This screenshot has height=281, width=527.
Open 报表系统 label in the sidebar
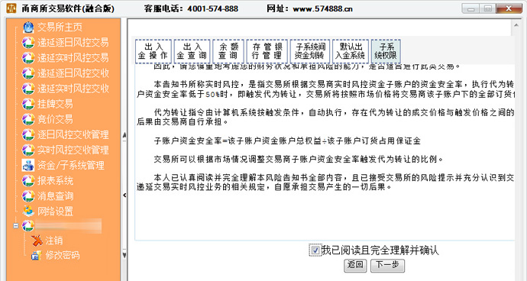pyautogui.click(x=55, y=181)
